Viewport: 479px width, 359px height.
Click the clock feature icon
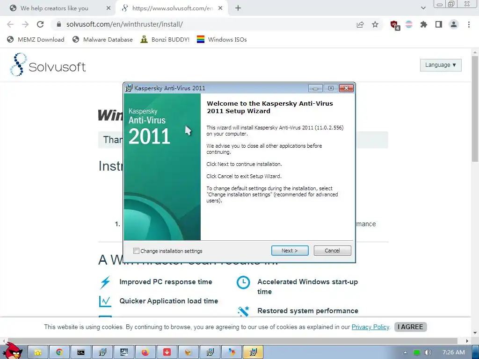(x=243, y=282)
